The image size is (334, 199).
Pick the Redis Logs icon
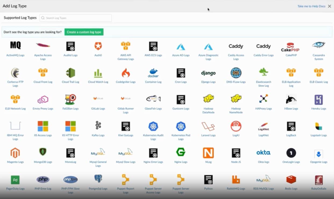tap(291, 180)
